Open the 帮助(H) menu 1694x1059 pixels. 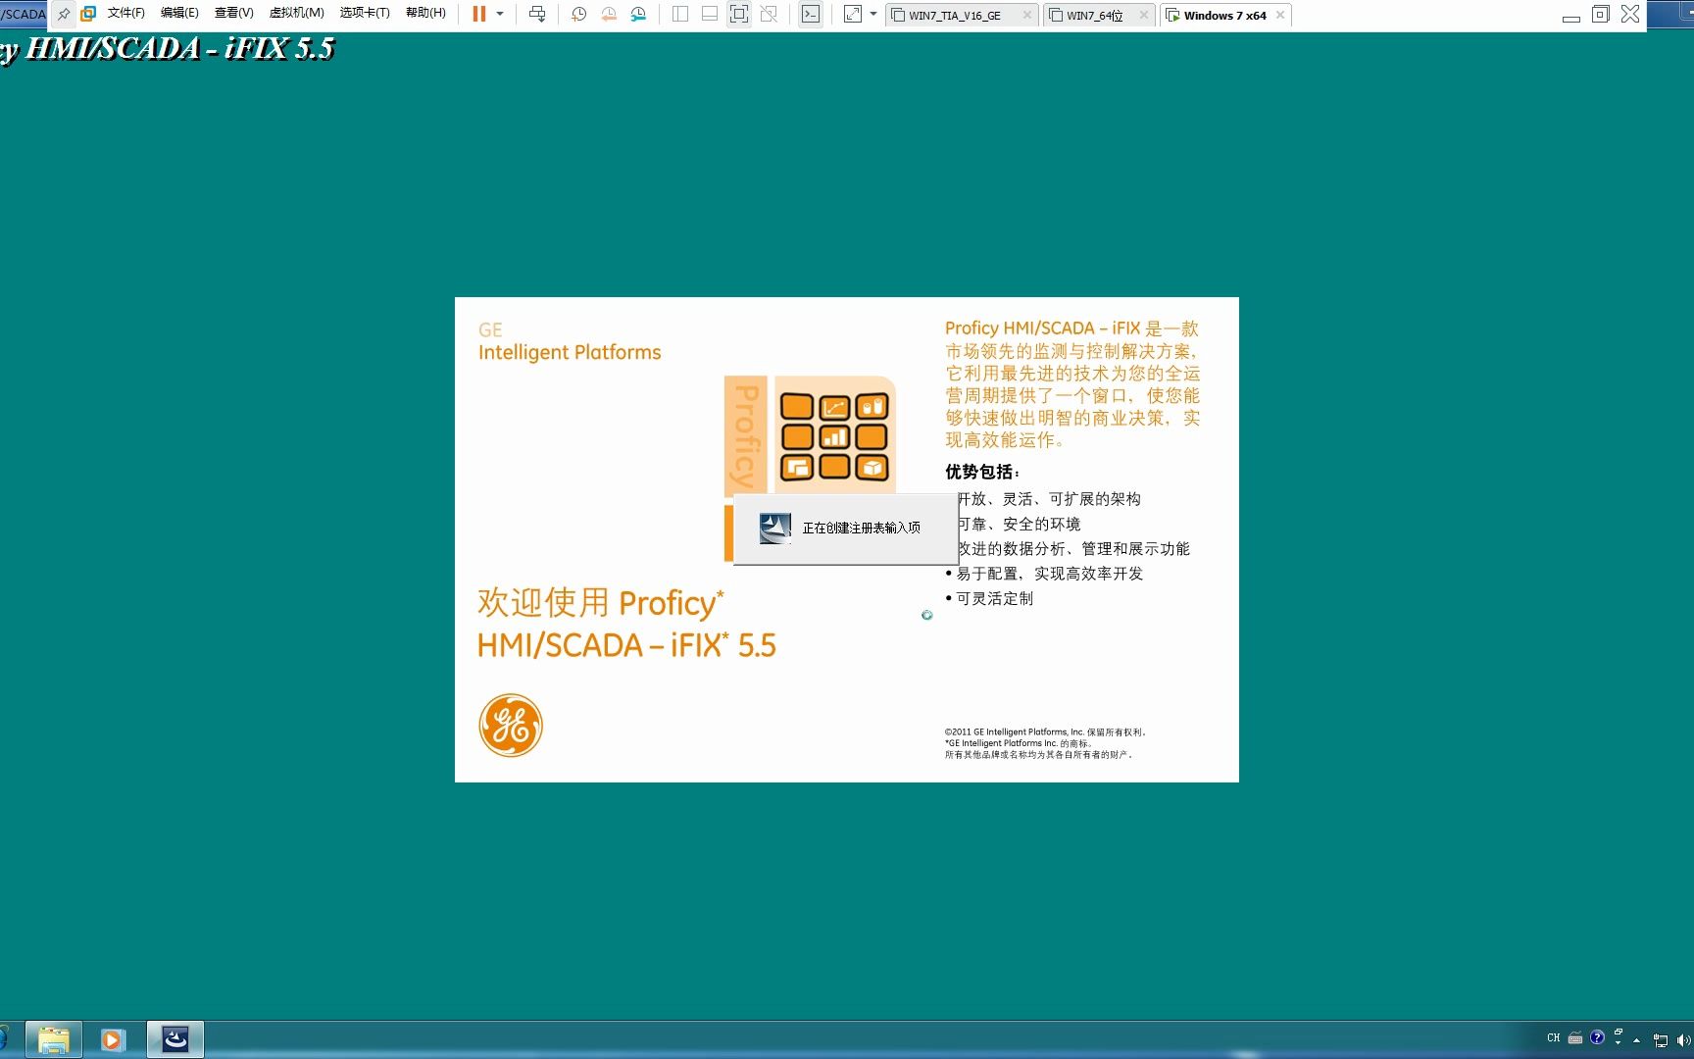coord(425,13)
